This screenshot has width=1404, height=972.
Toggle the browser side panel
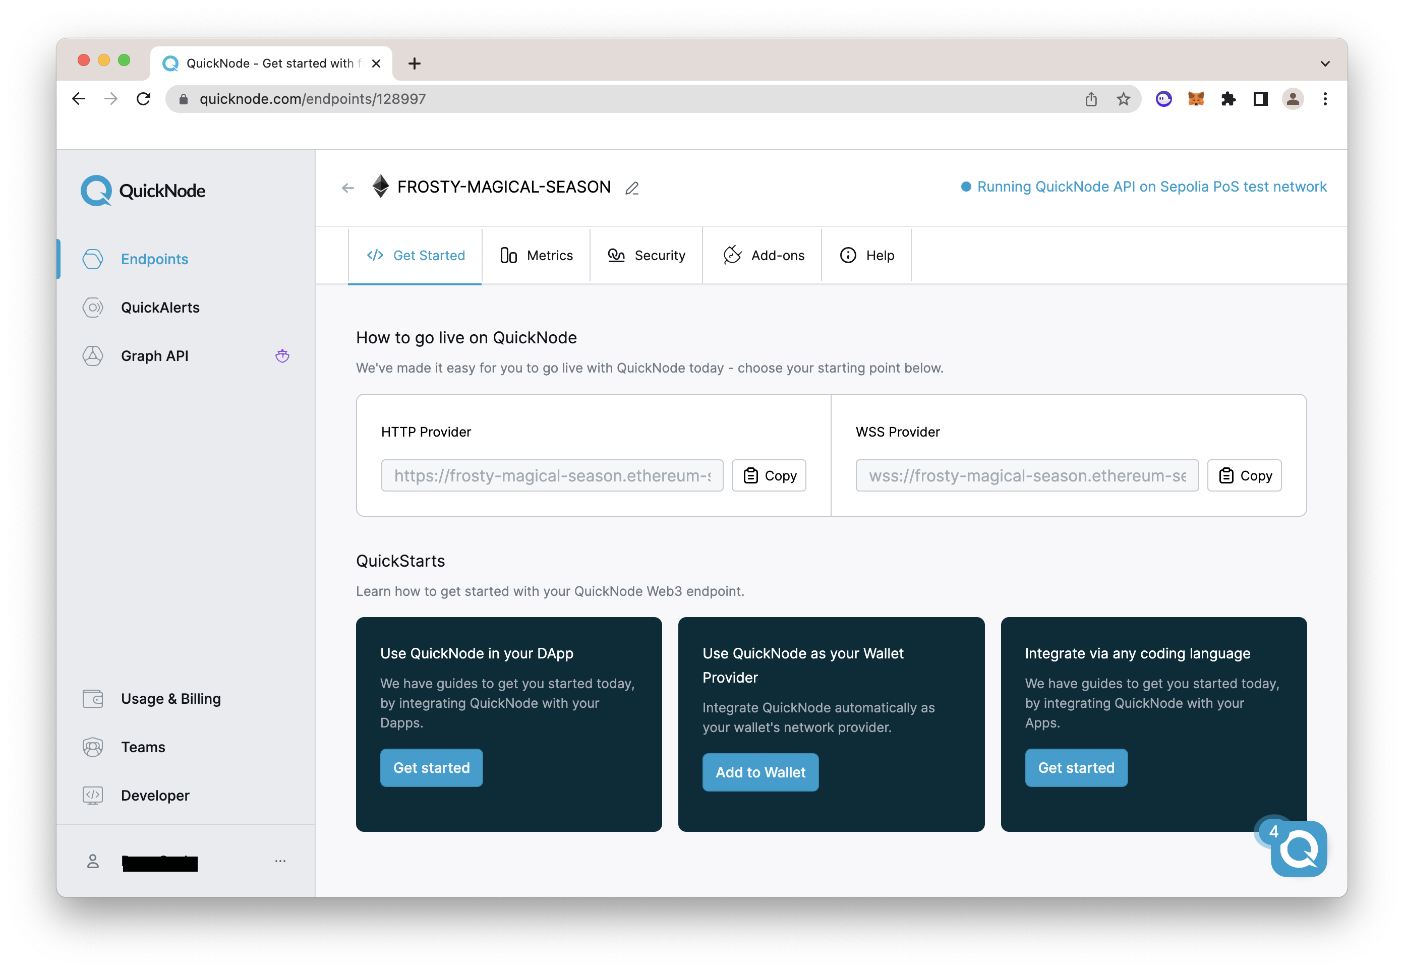coord(1260,99)
